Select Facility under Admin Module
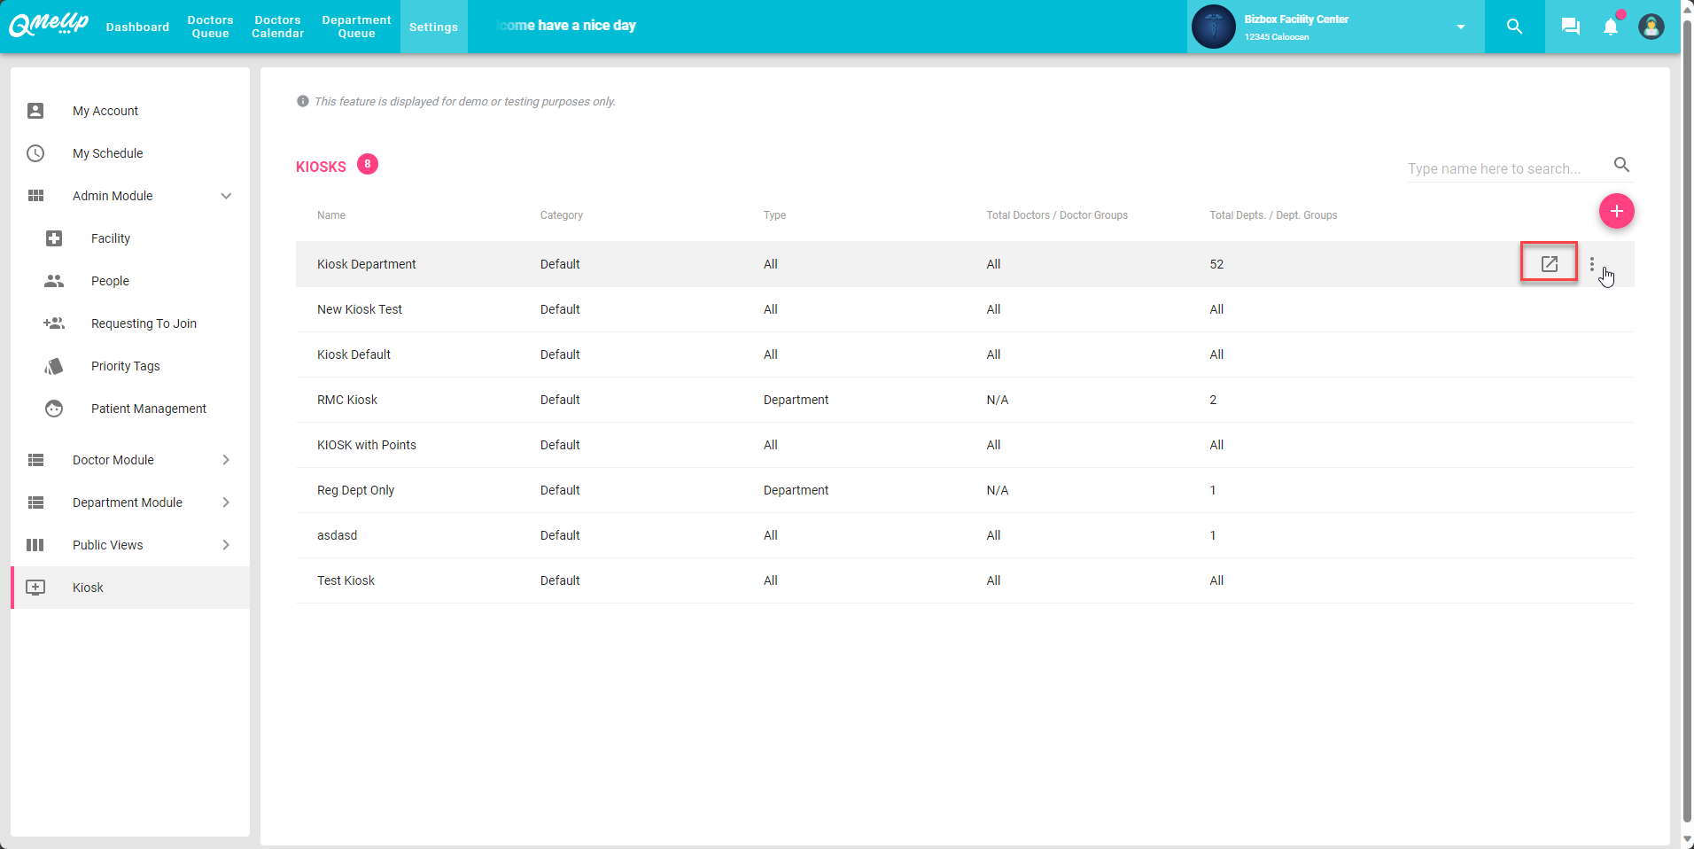 pyautogui.click(x=111, y=238)
